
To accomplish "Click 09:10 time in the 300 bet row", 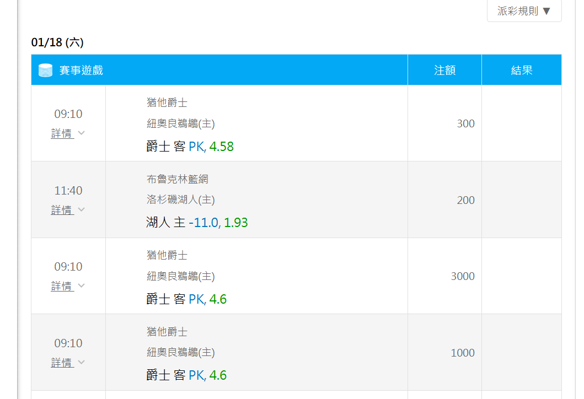I will tap(68, 114).
